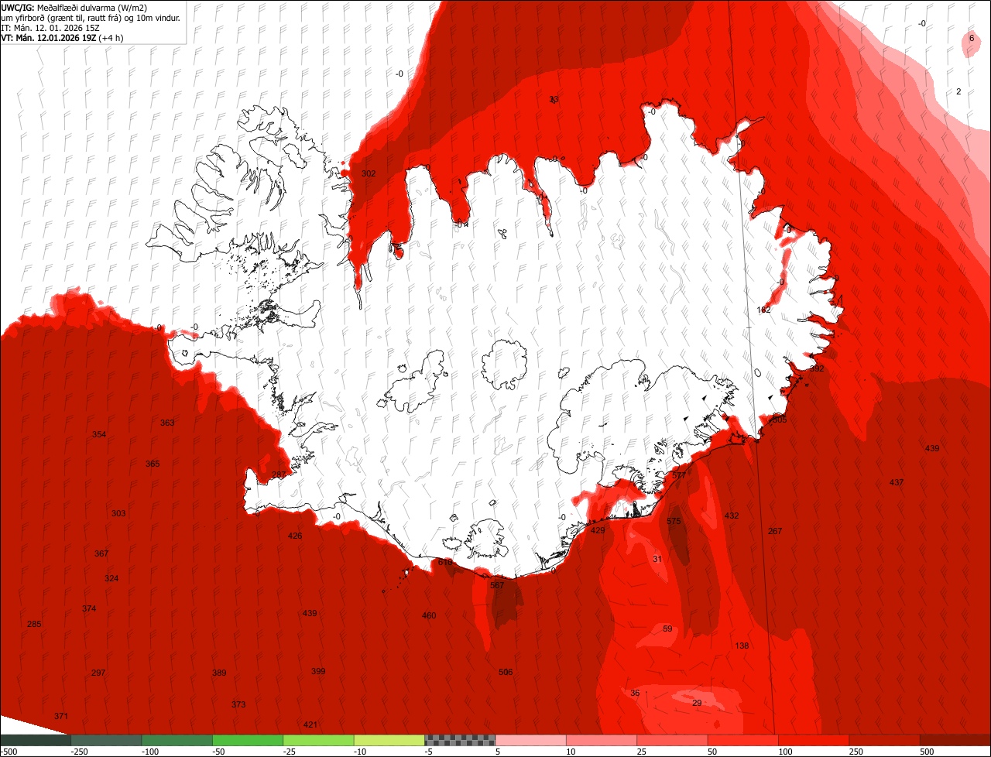991x757 pixels.
Task: Click the value 287 near the southwest peninsula
Action: pyautogui.click(x=279, y=474)
